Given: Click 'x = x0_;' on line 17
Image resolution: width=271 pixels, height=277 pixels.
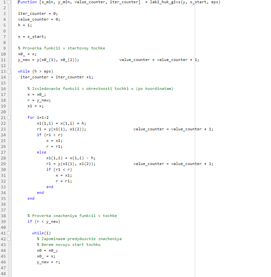Looking at the screenshot, I should 37,94.
